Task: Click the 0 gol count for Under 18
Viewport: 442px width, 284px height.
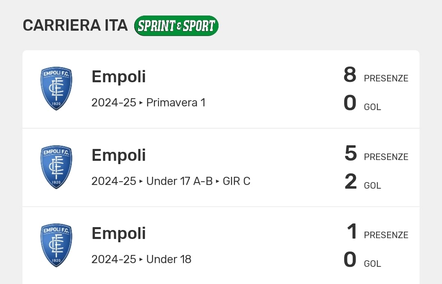Action: click(350, 260)
